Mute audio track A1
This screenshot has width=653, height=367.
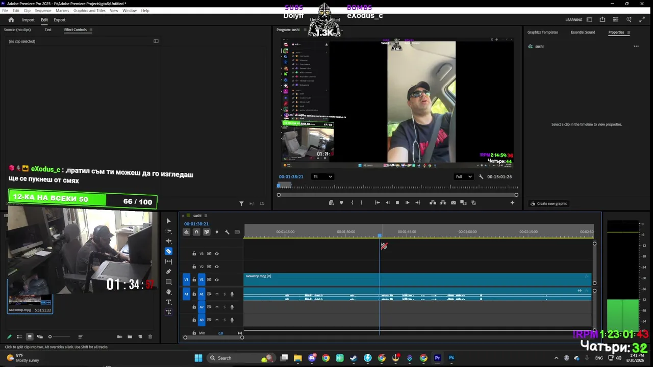tap(217, 294)
